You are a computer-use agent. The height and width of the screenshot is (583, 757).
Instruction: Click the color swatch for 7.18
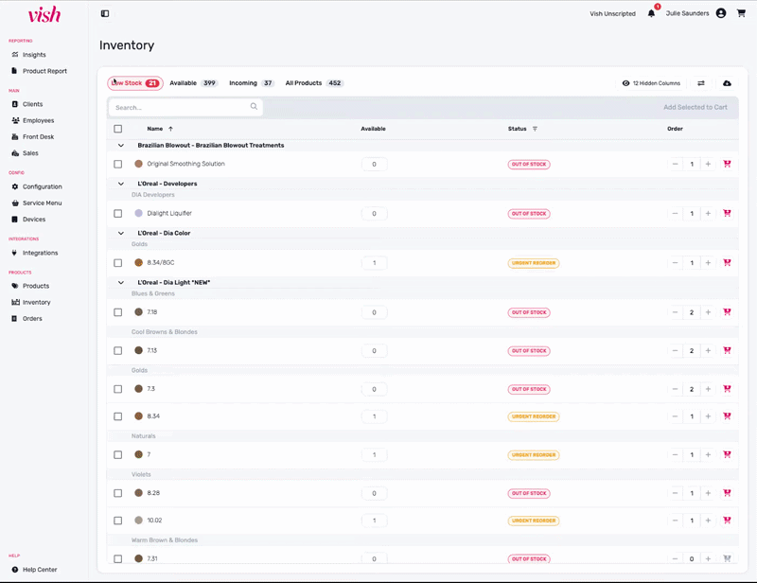(x=139, y=312)
